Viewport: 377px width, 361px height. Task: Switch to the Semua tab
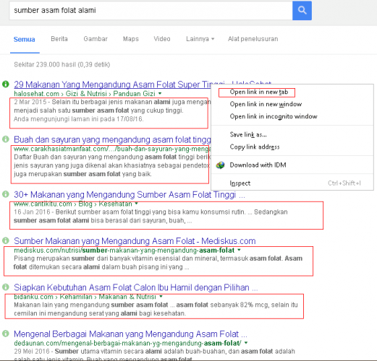tap(24, 39)
